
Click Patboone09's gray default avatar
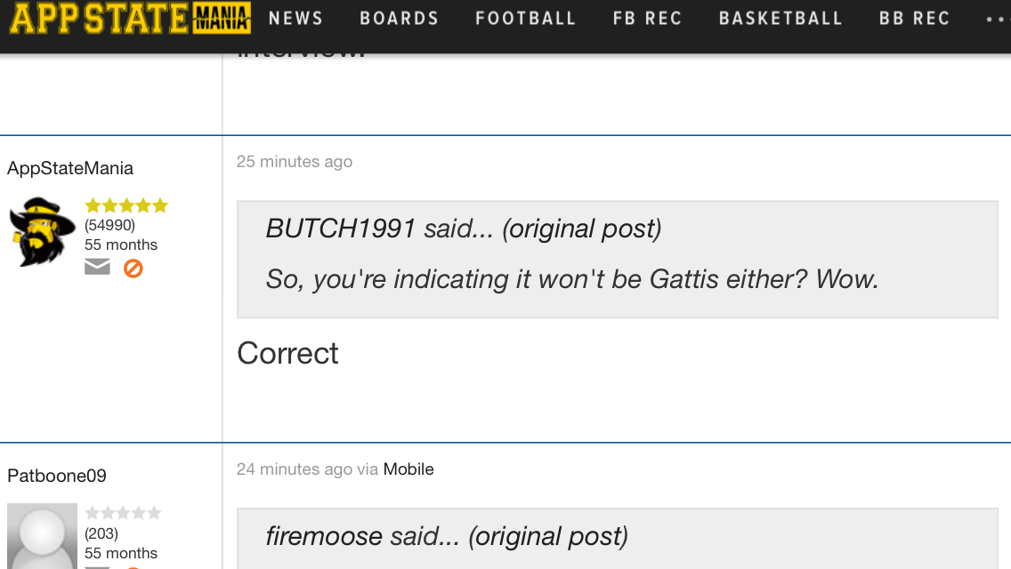point(42,537)
